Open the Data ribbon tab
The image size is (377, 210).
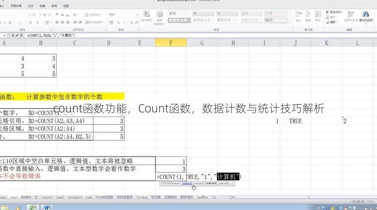pos(42,6)
